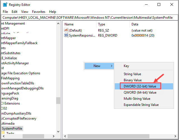
Task: Select the Font Management key
Action: (13, 23)
